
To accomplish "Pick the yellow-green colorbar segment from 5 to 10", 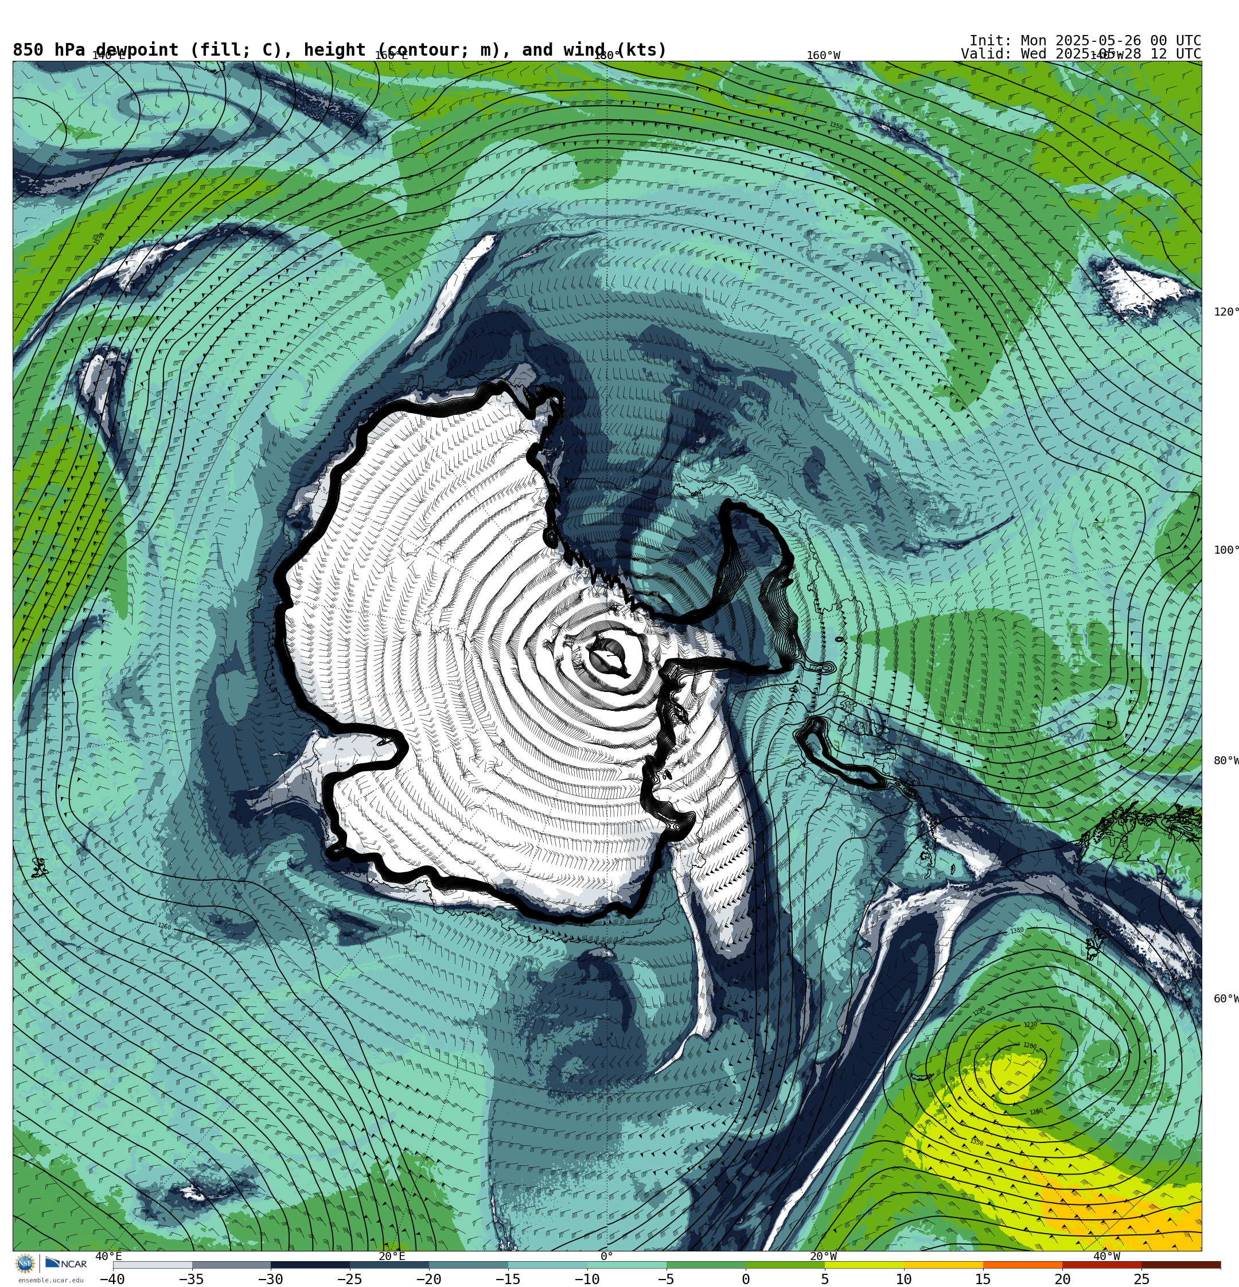I will tap(864, 1265).
